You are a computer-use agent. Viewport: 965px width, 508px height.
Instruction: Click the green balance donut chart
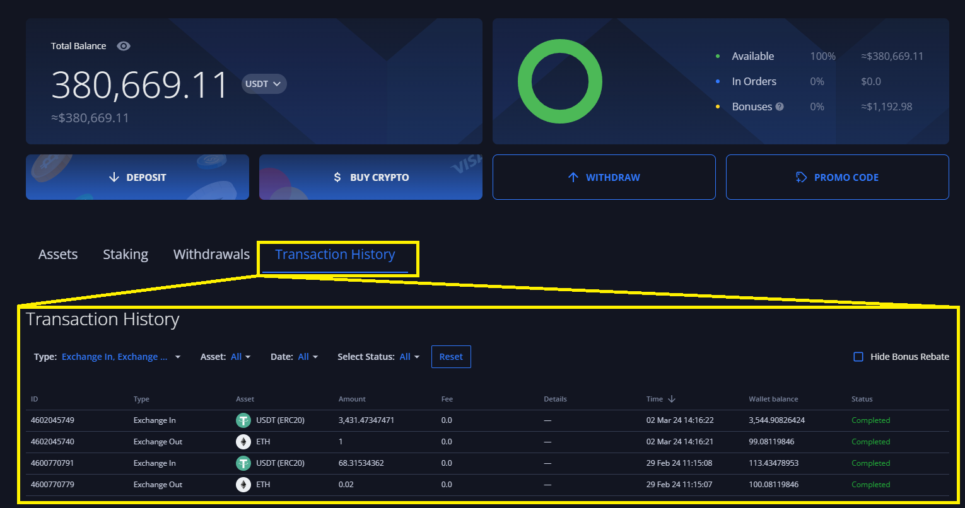pos(559,81)
